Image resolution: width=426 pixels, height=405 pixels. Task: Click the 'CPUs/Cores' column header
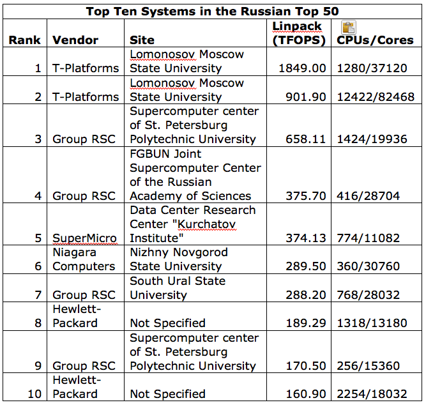click(375, 40)
